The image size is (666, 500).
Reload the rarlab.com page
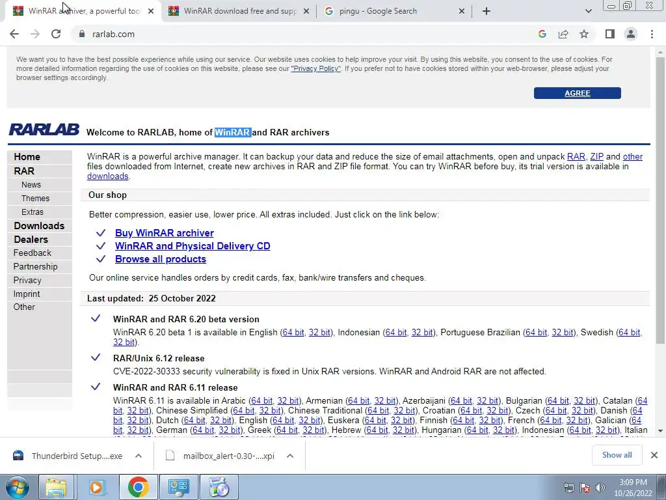click(56, 34)
